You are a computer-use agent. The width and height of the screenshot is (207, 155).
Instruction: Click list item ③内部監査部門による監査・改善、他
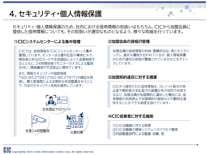[138, 134]
